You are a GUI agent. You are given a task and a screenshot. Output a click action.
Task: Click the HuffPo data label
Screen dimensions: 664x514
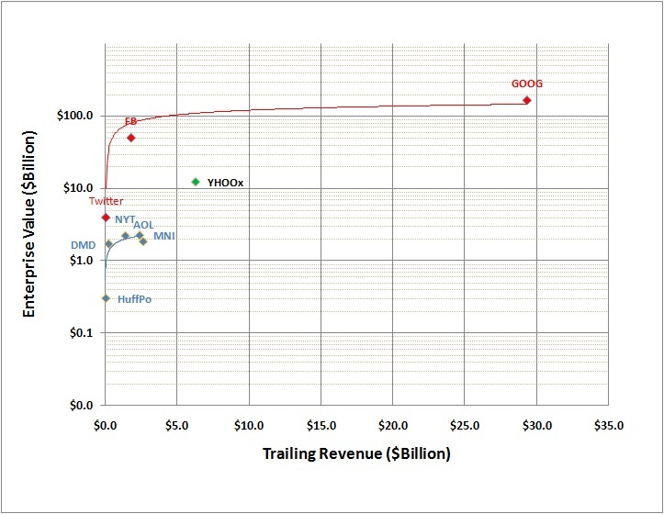(x=134, y=299)
